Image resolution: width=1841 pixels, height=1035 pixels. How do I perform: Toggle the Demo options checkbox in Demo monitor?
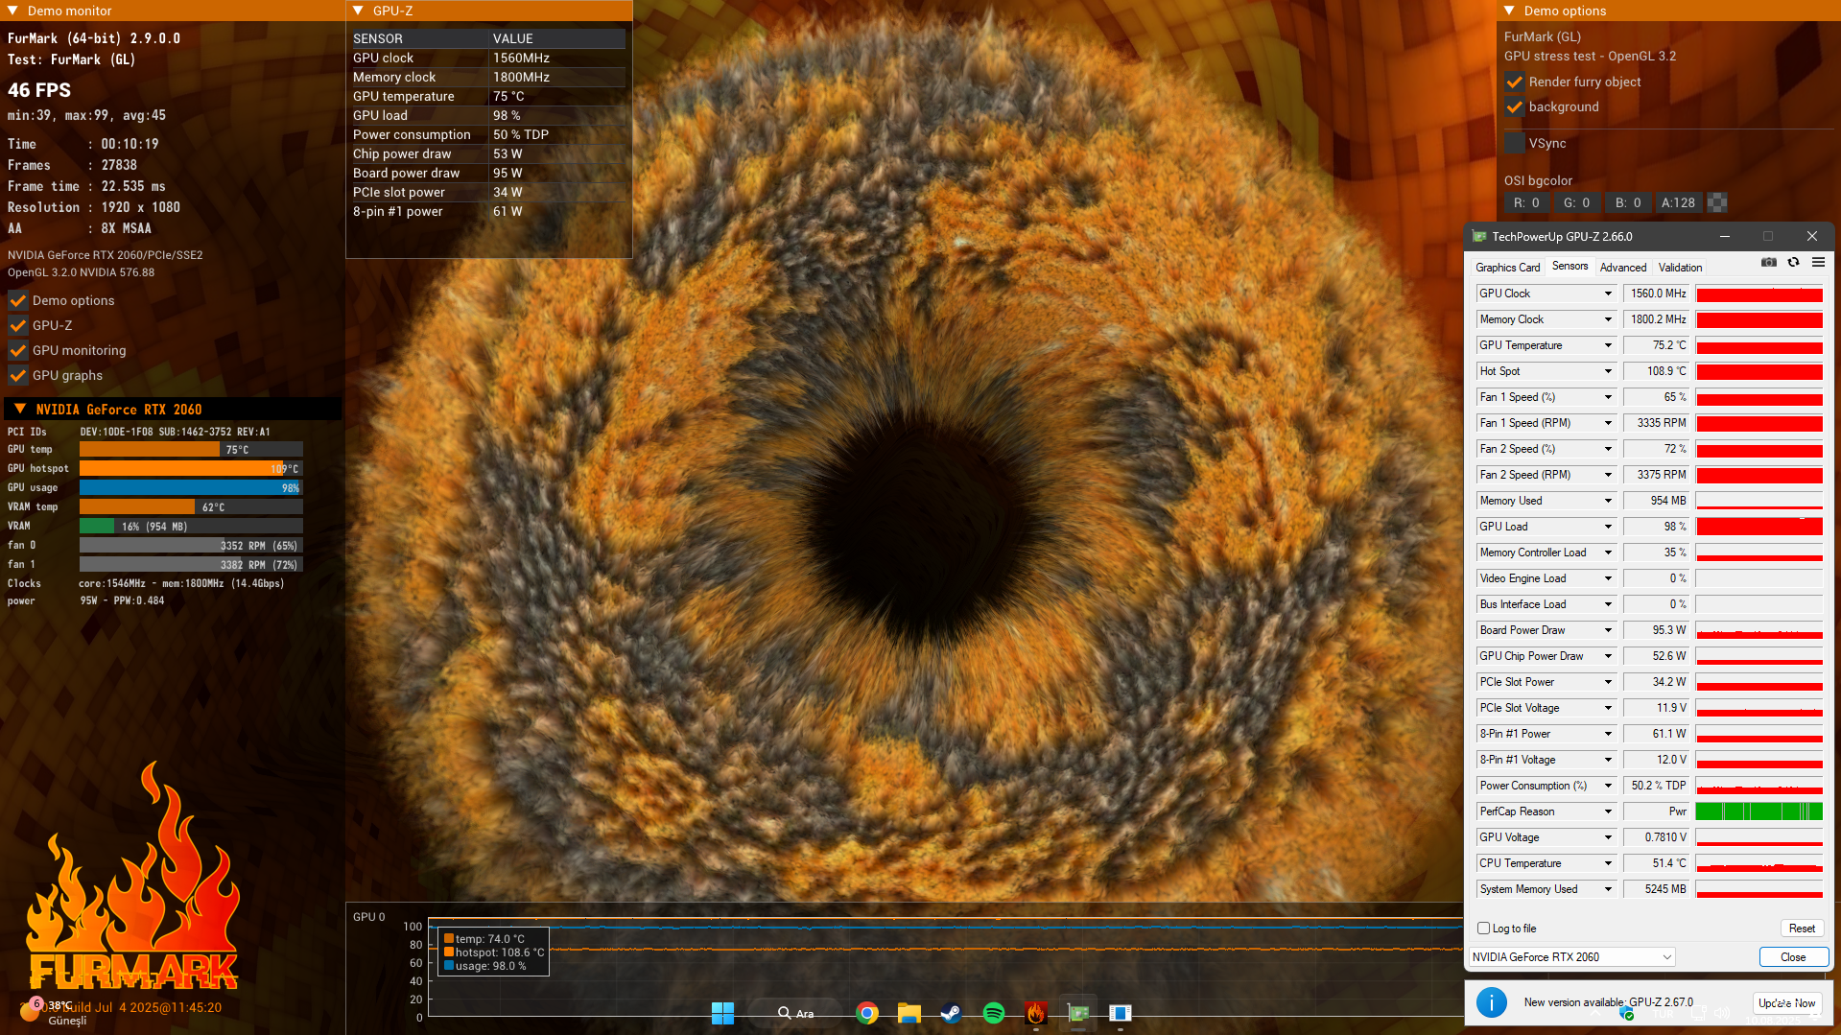coord(17,300)
